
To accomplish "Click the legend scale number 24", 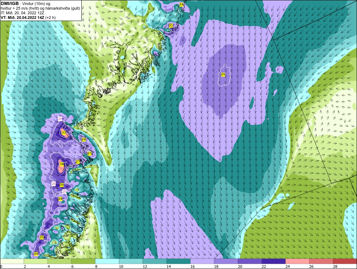I will (287, 266).
